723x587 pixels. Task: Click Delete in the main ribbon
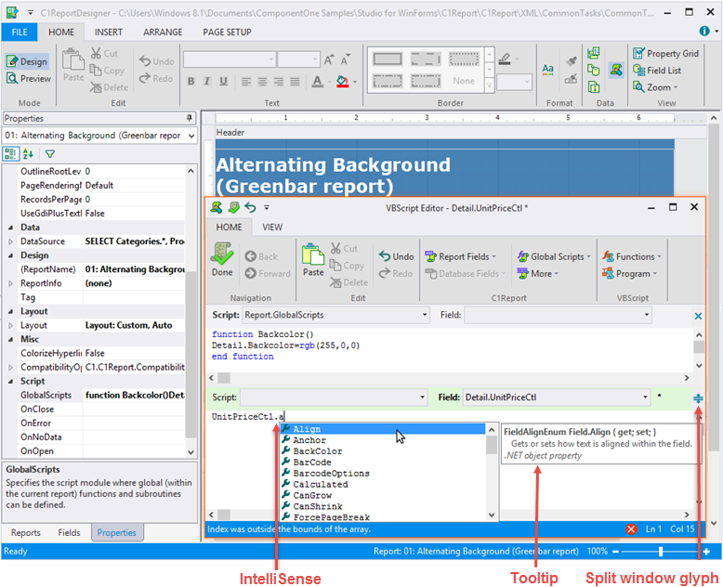click(x=110, y=87)
